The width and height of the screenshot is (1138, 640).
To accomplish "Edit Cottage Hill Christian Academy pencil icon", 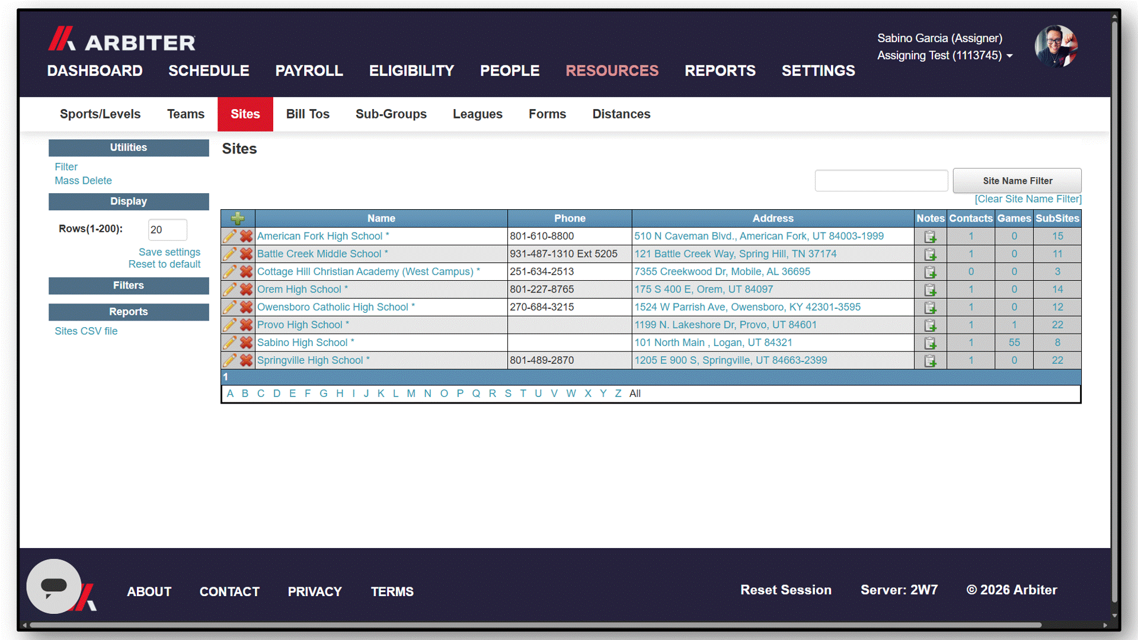I will pos(229,271).
